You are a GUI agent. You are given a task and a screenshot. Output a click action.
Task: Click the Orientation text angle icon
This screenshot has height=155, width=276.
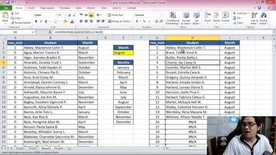pos(98,15)
